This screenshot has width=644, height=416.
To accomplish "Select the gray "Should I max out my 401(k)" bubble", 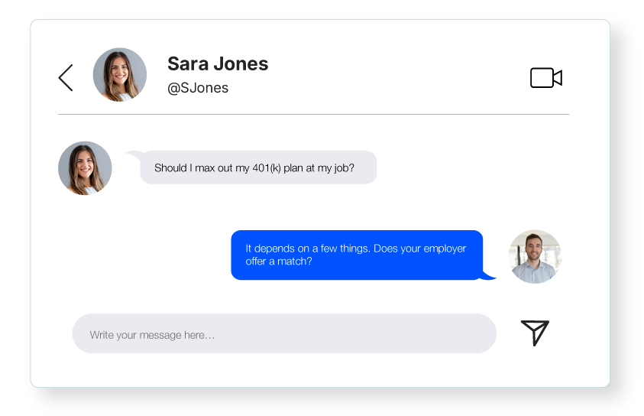I will [258, 167].
